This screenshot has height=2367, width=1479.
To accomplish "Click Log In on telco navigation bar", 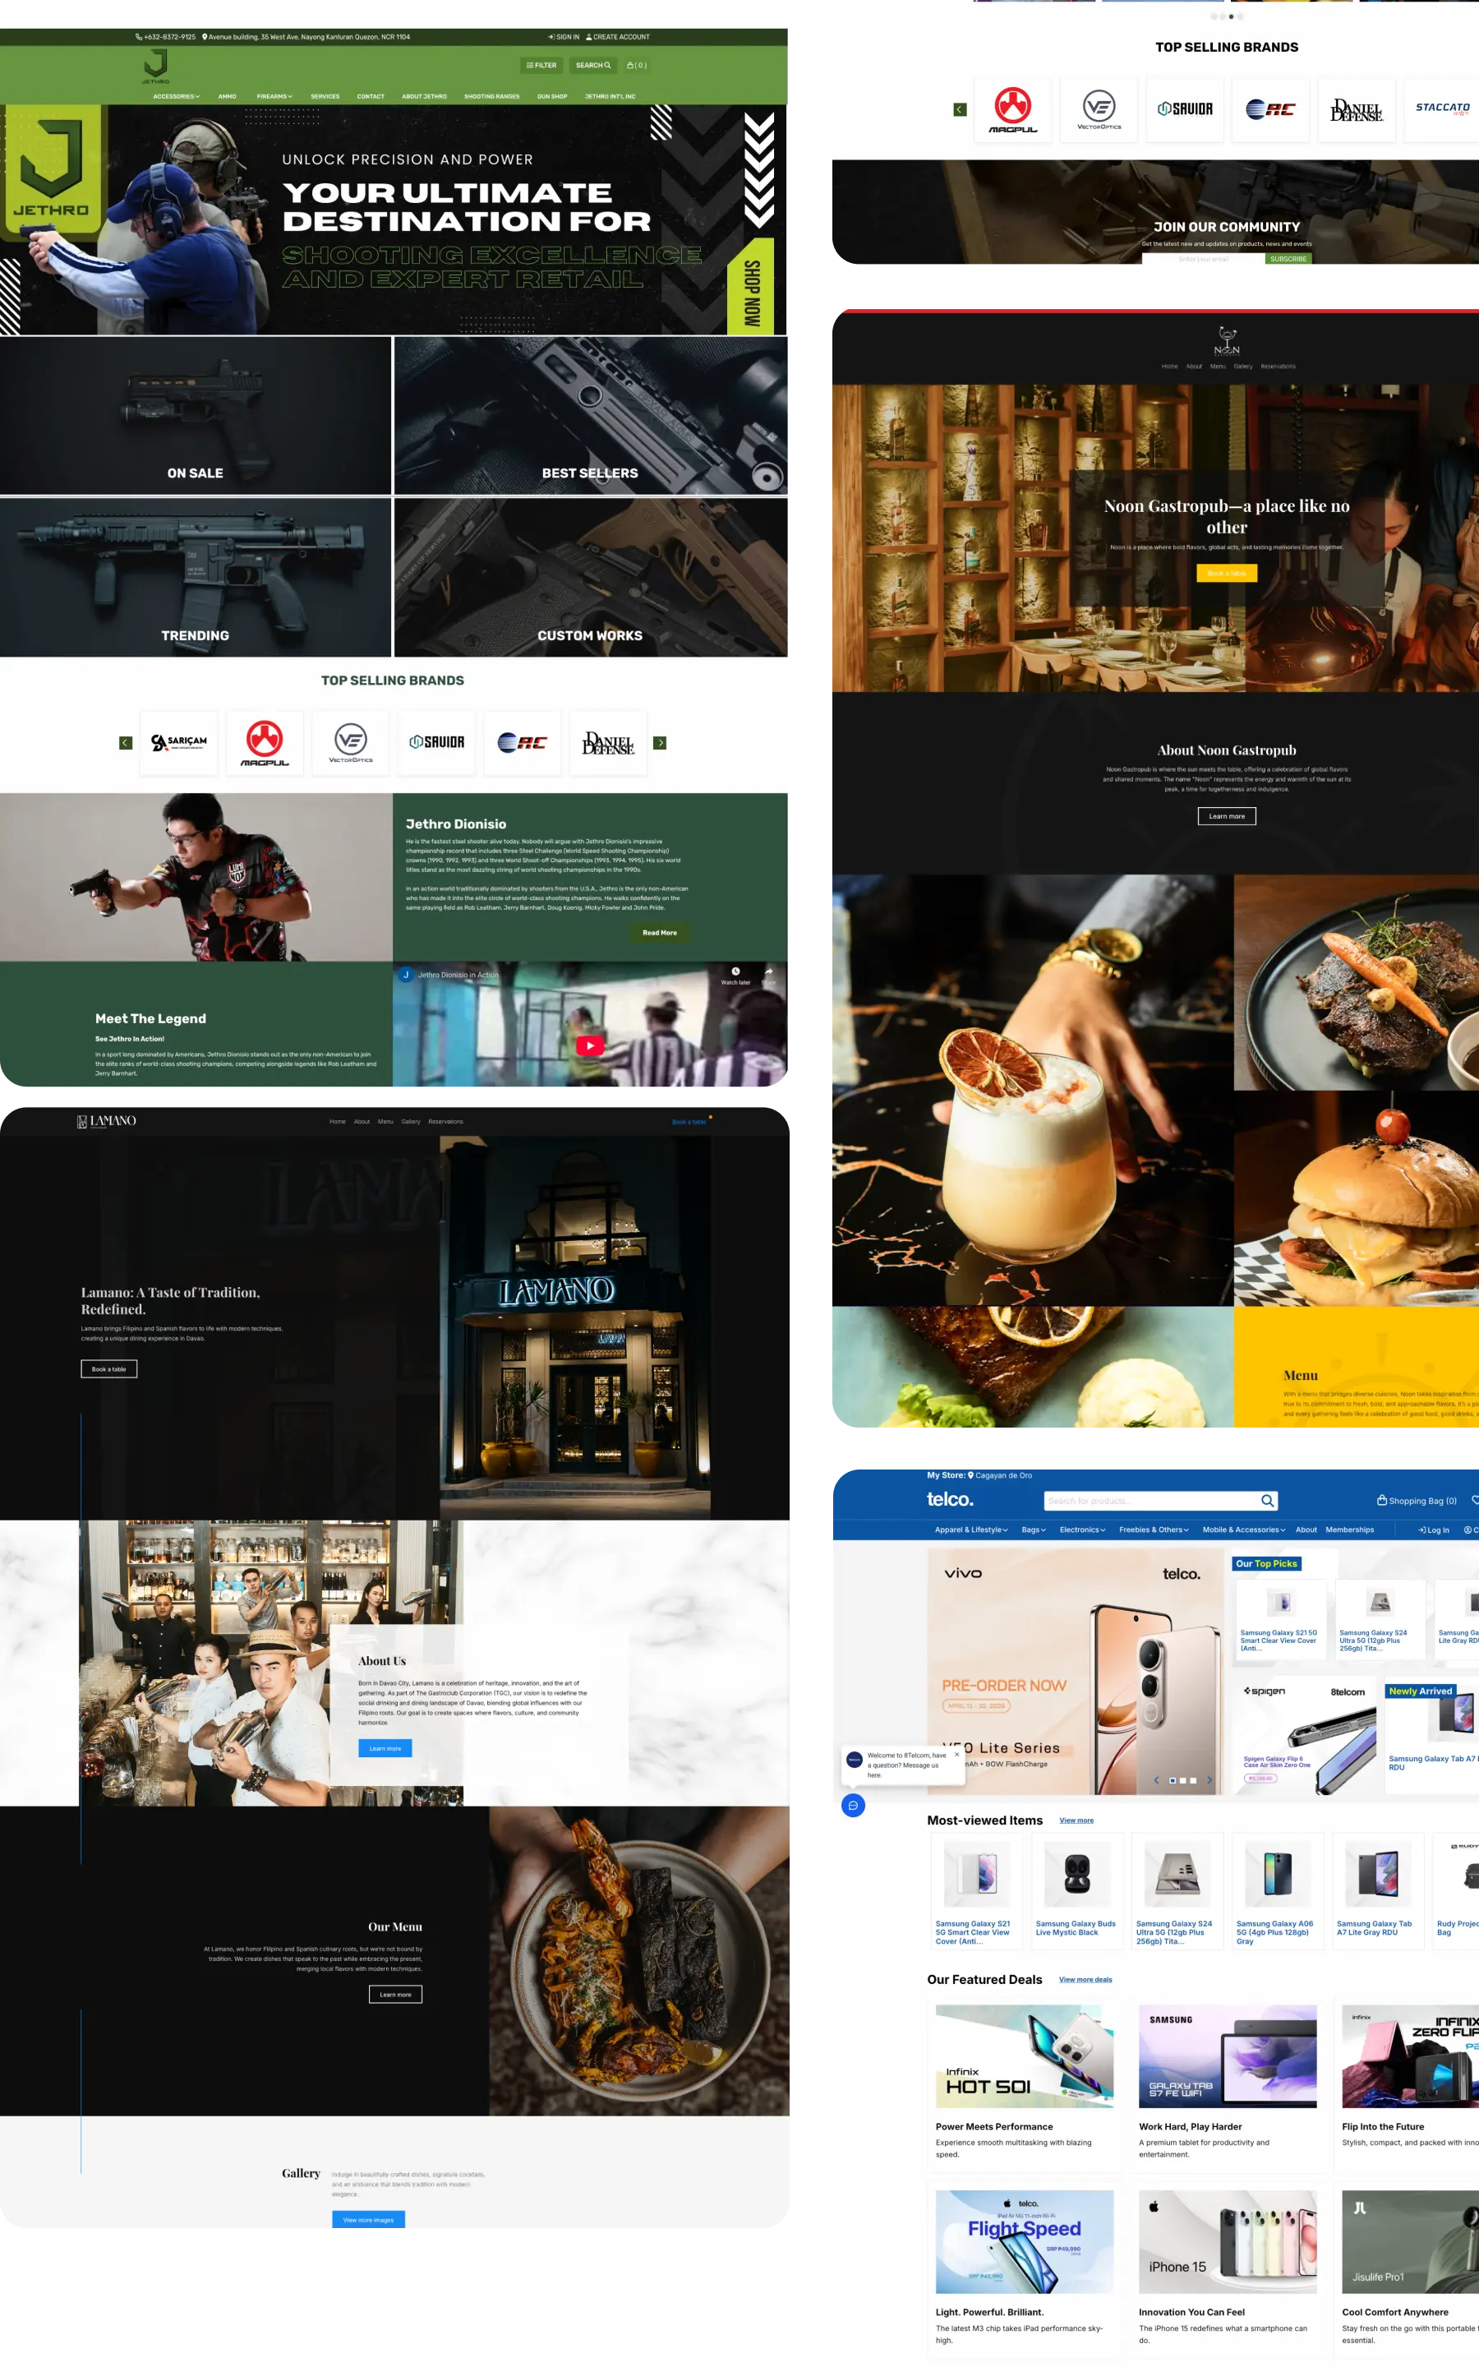I will (1434, 1530).
